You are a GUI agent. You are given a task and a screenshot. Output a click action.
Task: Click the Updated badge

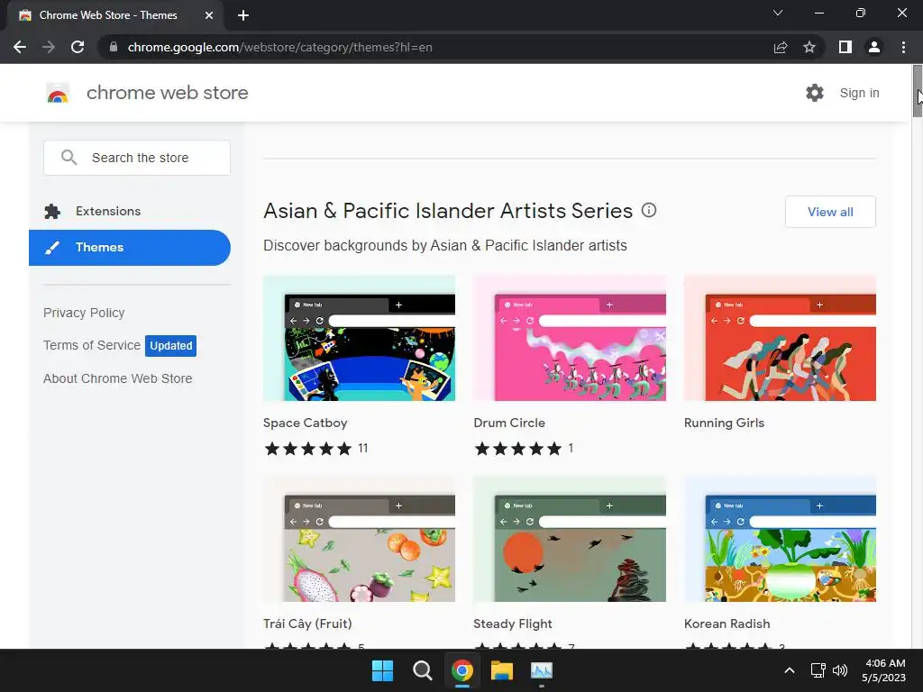point(170,345)
